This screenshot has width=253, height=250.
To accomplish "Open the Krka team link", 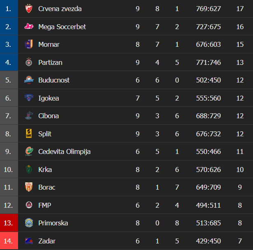I will 45,170.
